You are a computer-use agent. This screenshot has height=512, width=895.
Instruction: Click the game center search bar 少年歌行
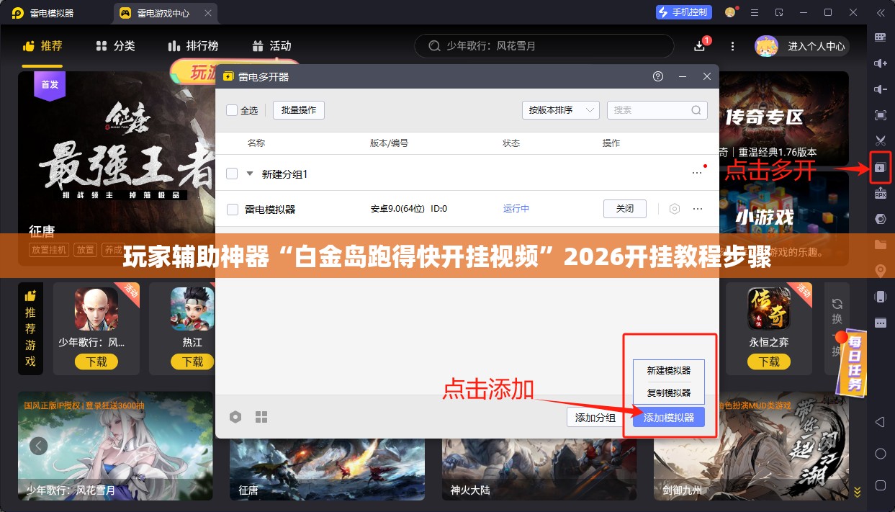coord(544,46)
